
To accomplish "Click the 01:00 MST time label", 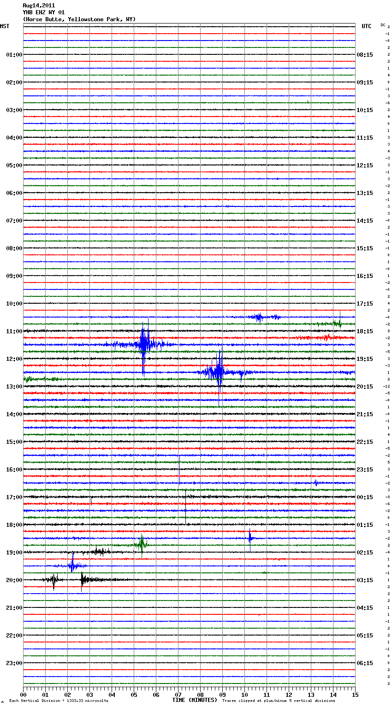I will point(14,55).
